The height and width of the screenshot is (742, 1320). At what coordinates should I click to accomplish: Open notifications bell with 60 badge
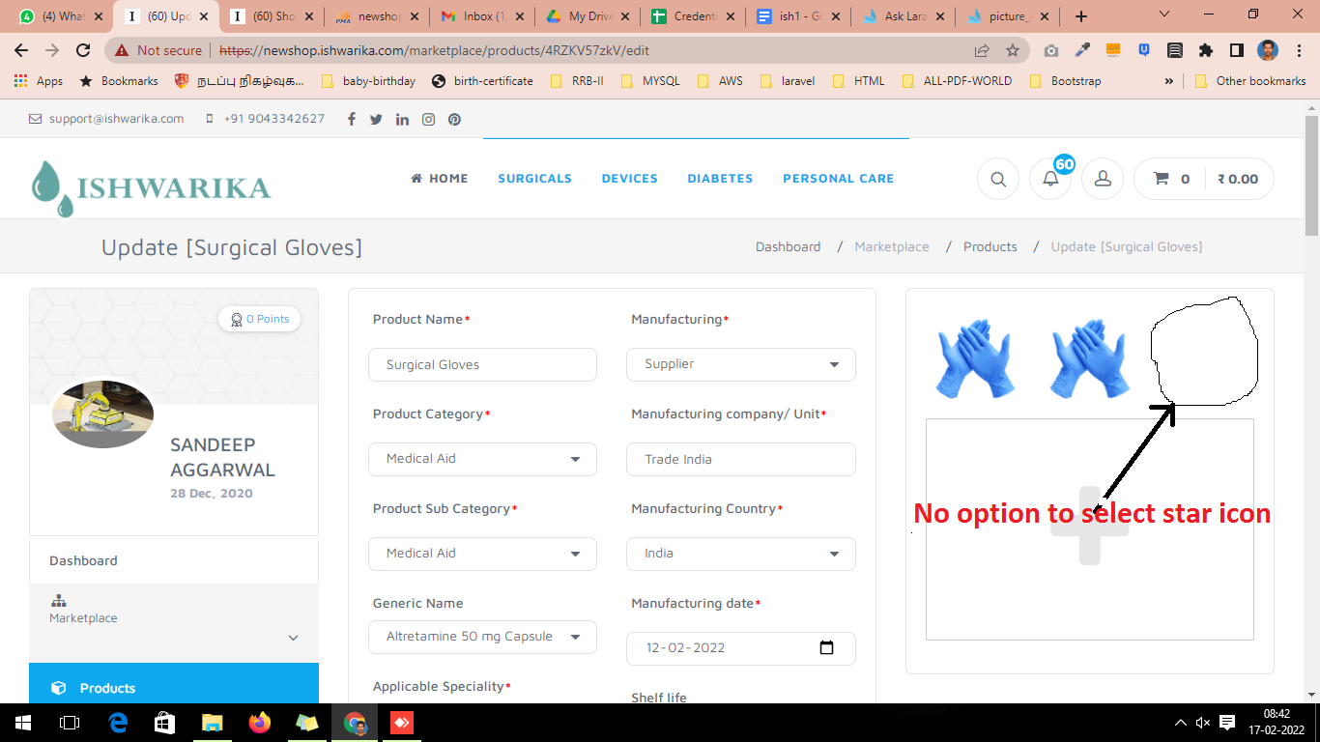[x=1050, y=179]
